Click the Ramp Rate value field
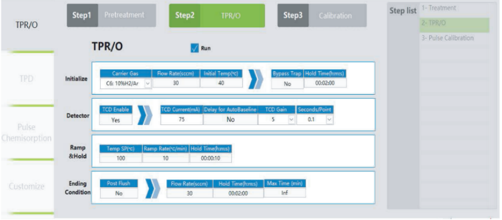 click(166, 158)
